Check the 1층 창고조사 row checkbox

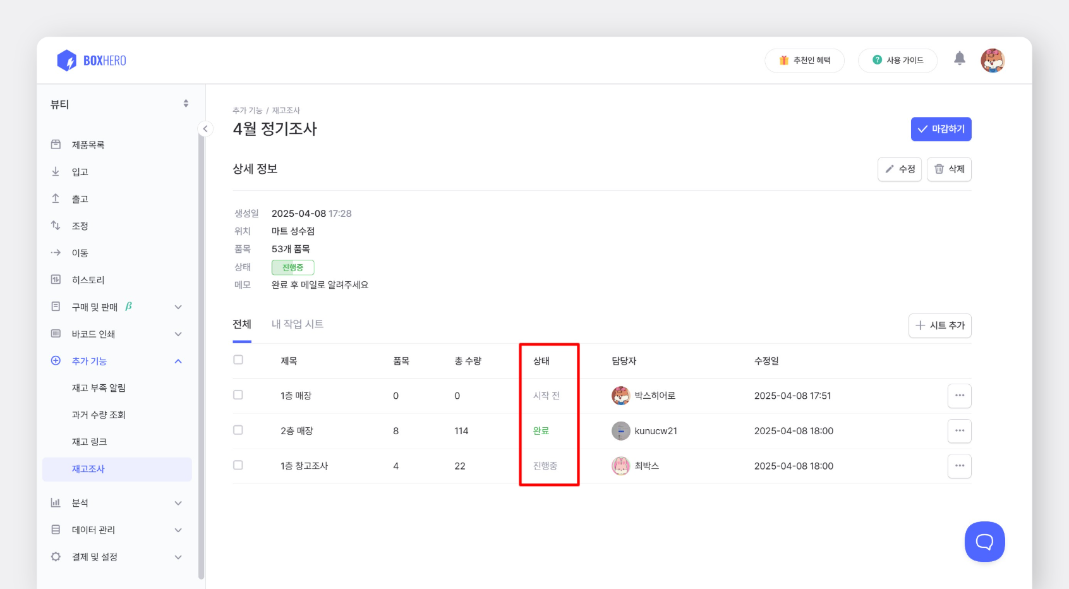(x=238, y=465)
